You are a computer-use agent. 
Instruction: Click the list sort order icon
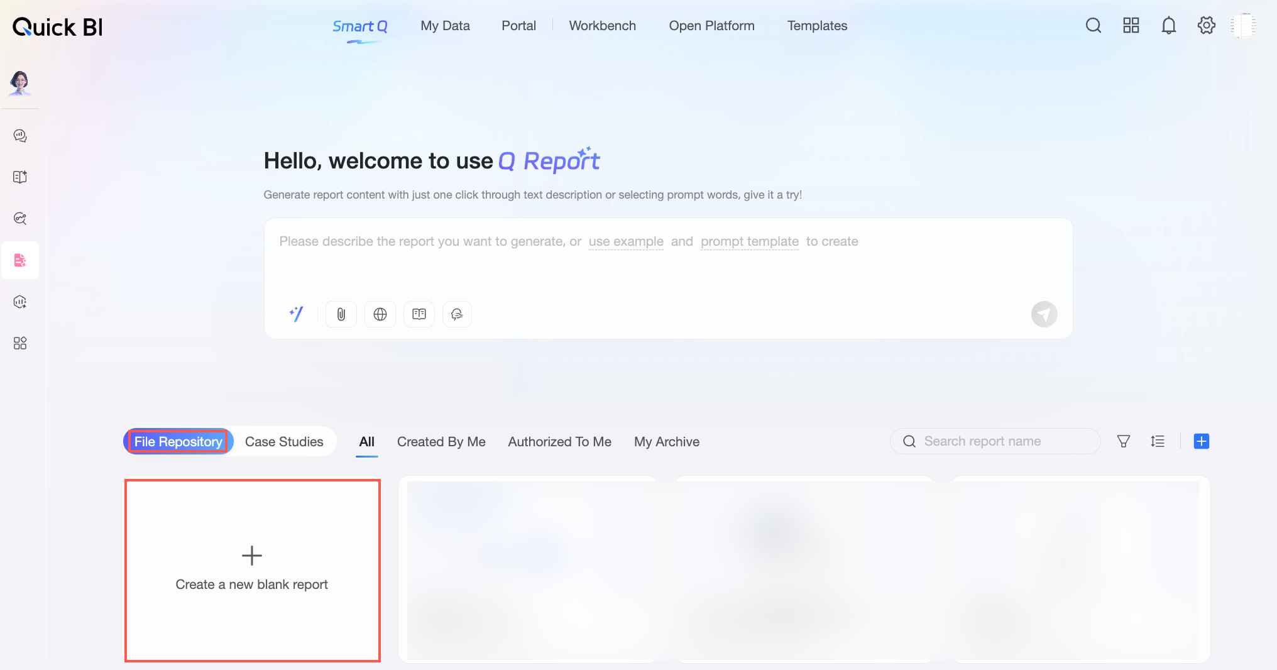(1158, 441)
